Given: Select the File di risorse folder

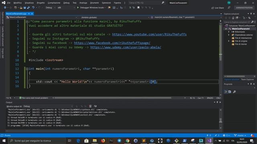Looking at the screenshot, I should point(241,44).
